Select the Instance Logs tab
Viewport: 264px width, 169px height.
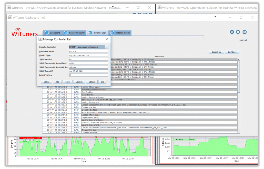[97, 33]
